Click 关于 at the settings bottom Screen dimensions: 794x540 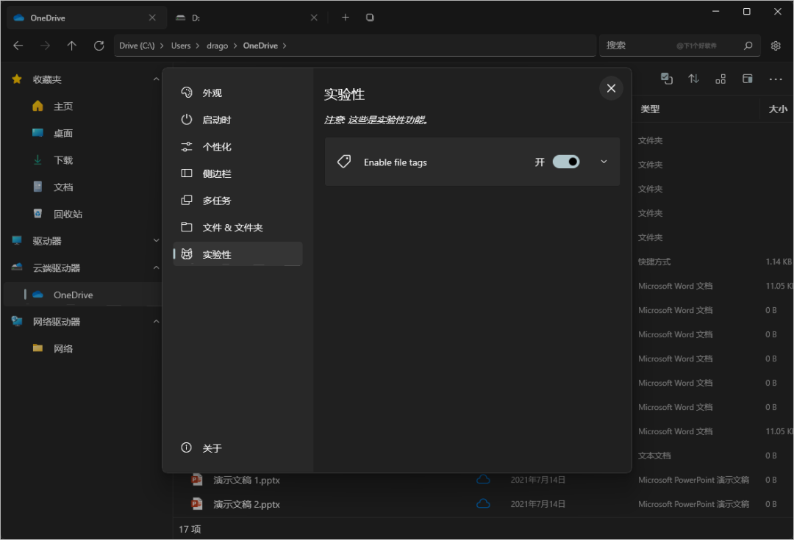pyautogui.click(x=212, y=448)
